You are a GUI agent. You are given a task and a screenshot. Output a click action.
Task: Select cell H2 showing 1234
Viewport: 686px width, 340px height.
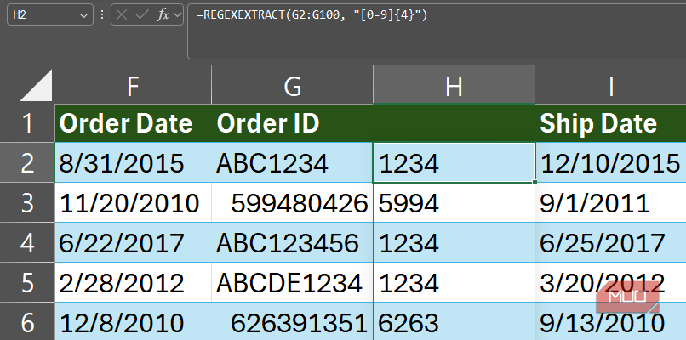pyautogui.click(x=454, y=162)
